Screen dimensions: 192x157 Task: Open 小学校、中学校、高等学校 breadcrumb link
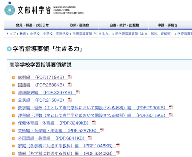pyautogui.click(x=49, y=34)
